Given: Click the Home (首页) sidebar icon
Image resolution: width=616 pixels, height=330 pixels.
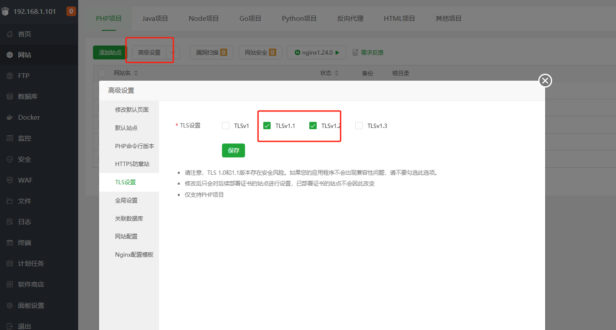Looking at the screenshot, I should coord(10,34).
